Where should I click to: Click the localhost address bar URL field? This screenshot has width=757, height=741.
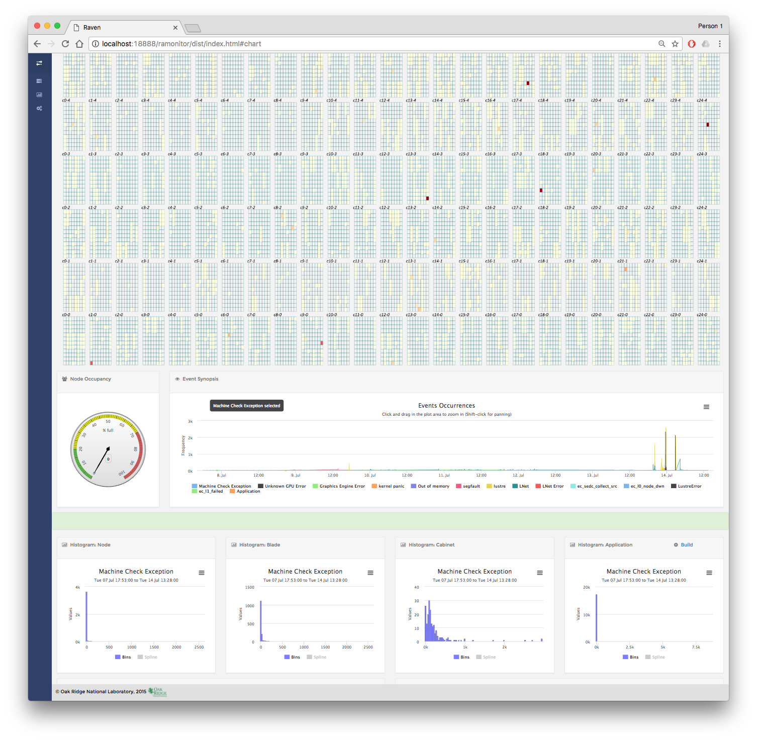[352, 44]
